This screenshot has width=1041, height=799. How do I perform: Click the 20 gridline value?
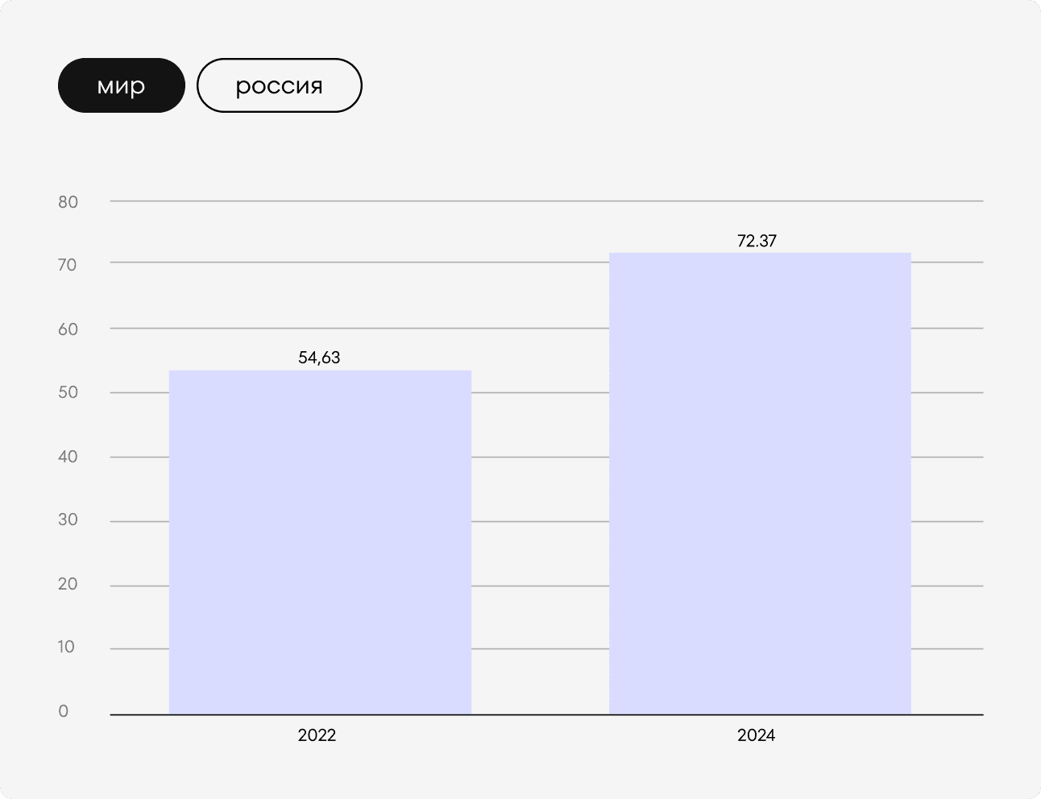(68, 583)
